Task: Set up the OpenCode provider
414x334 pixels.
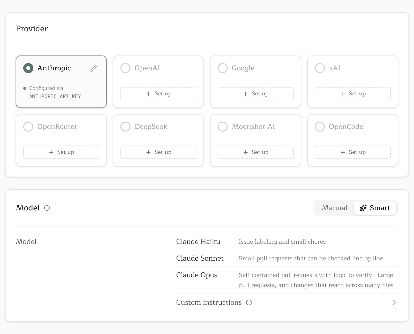Action: pos(353,152)
